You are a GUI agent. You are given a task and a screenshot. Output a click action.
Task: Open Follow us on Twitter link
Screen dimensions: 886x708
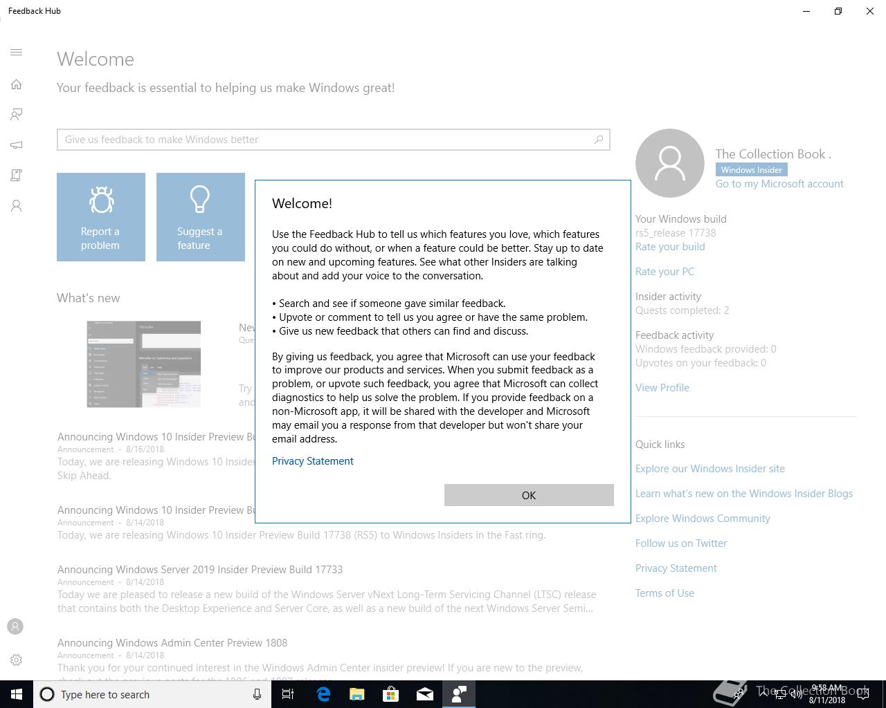[681, 543]
